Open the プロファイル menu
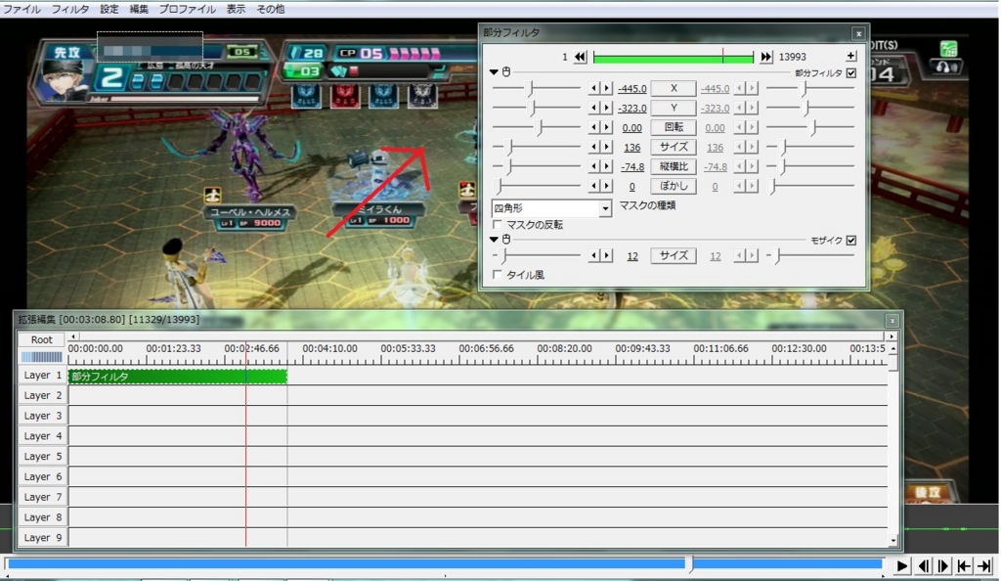This screenshot has width=1001, height=581. [x=187, y=9]
